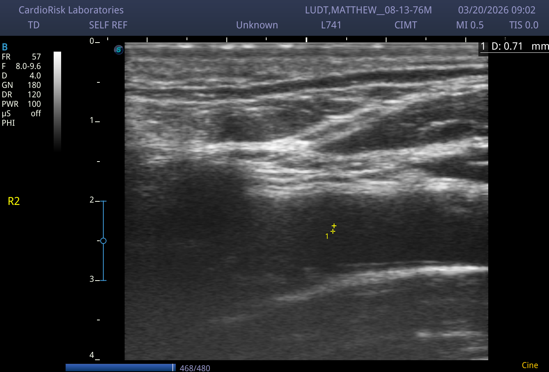Click the GN 180 gain setting
Viewport: 549px width, 372px height.
point(21,85)
